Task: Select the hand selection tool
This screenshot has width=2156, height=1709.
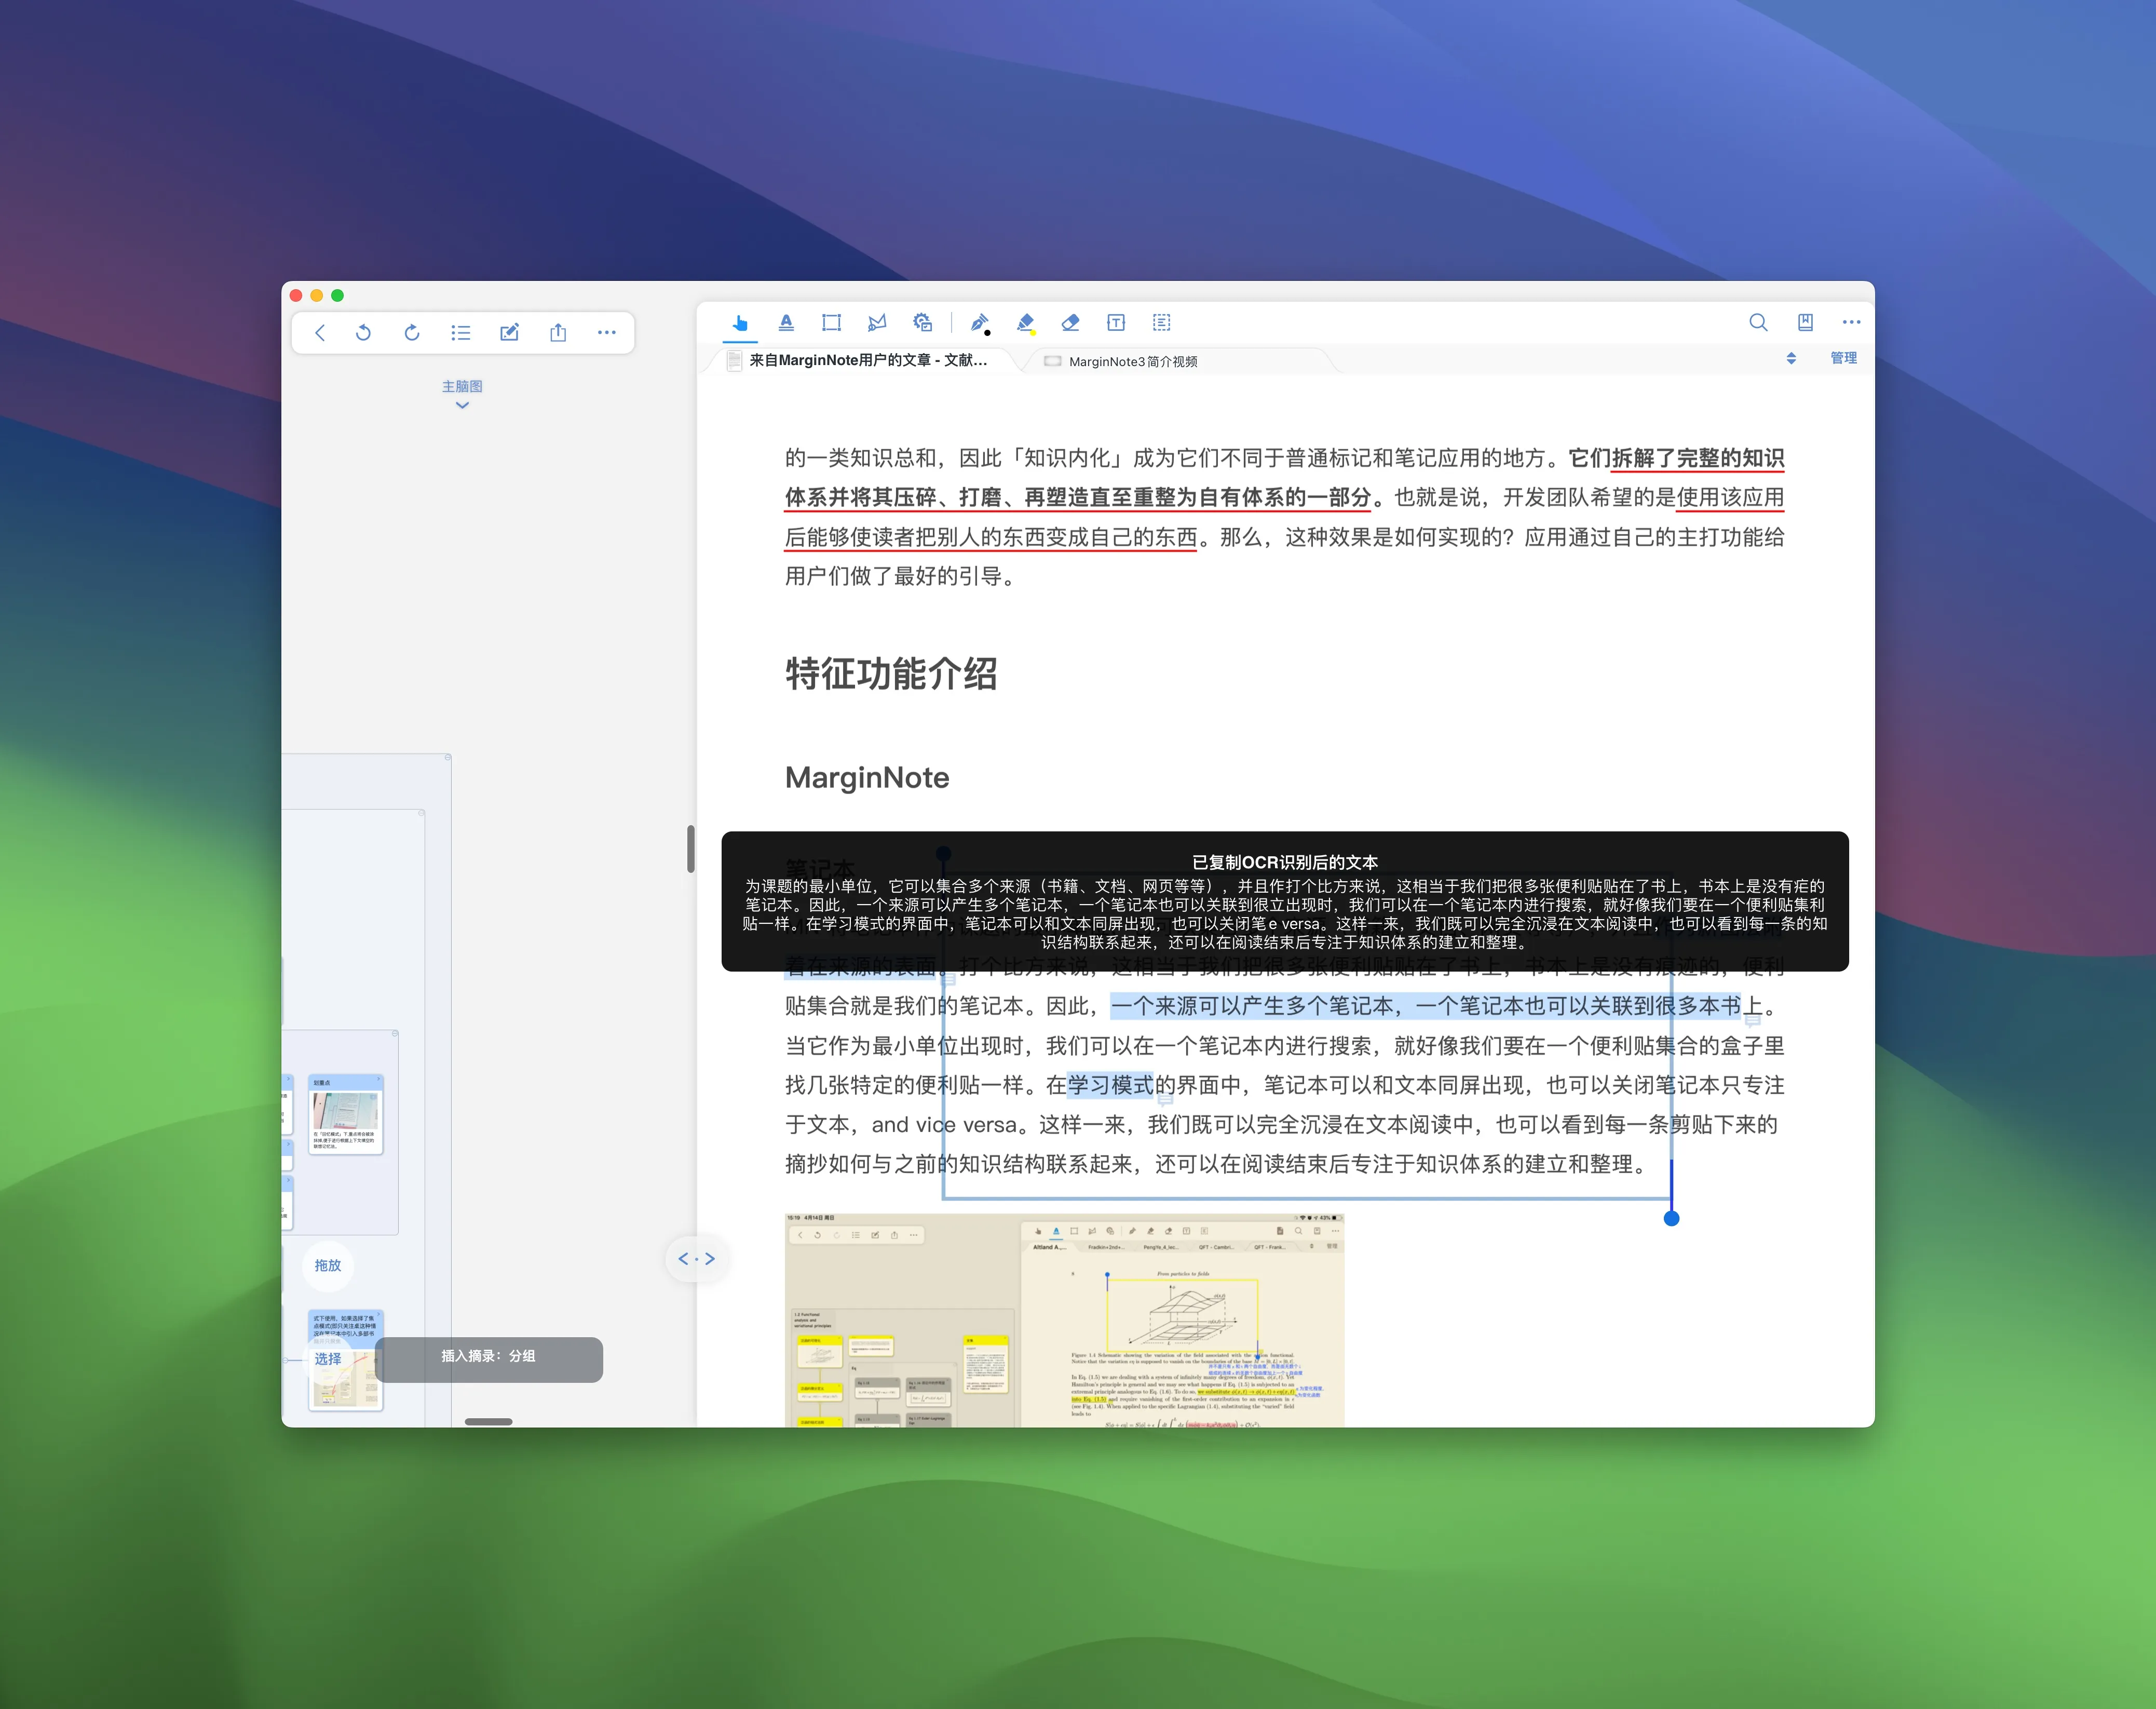Action: click(740, 322)
